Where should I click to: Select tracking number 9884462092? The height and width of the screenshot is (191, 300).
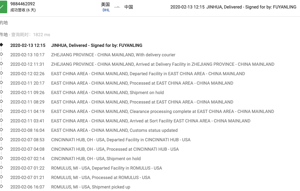pyautogui.click(x=23, y=4)
